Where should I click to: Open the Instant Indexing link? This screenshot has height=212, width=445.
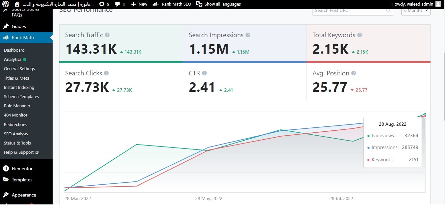[19, 87]
